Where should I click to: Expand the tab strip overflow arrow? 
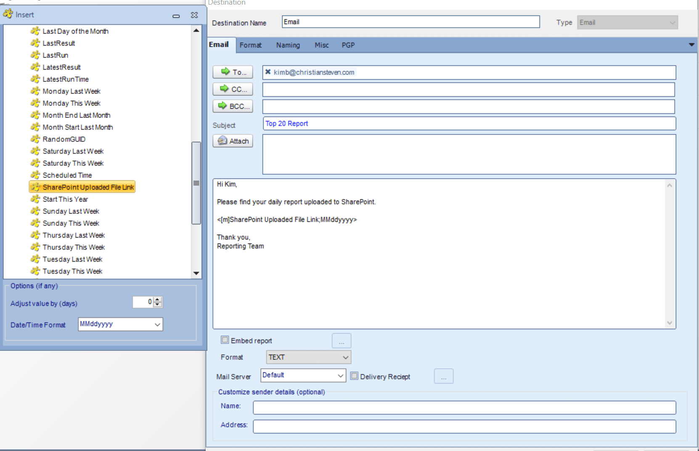coord(691,45)
